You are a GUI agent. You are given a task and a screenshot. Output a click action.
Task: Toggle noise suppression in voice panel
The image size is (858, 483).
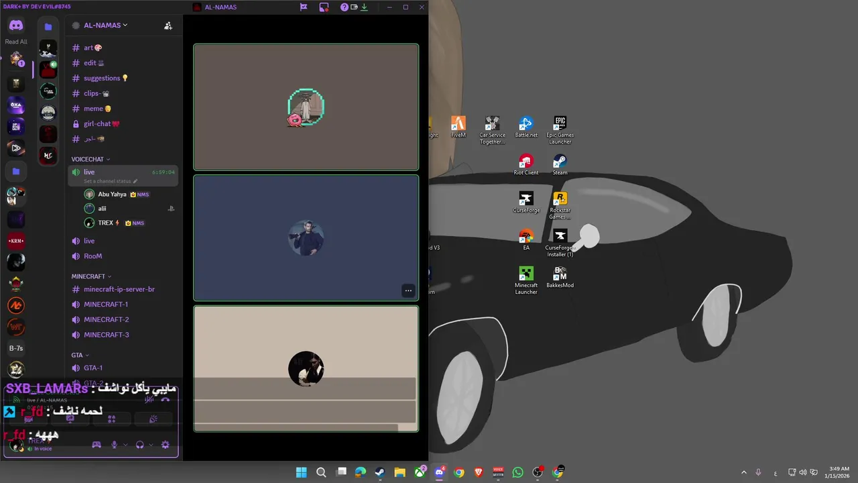(x=149, y=399)
